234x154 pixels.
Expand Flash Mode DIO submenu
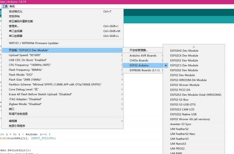pos(62,75)
